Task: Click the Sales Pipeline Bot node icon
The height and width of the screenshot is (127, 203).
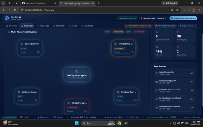Action: point(22,44)
